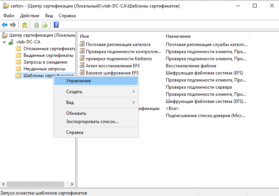Click the <Все> purpose cell
279x196 pixels.
pyautogui.click(x=172, y=108)
